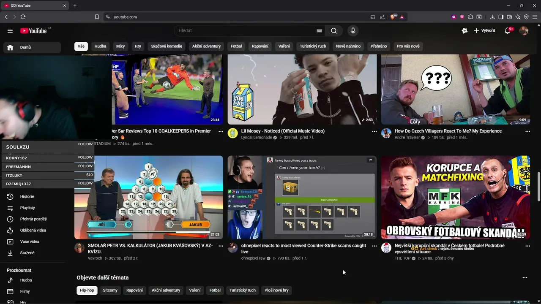Click the page vertical scrollbar thumb
The width and height of the screenshot is (541, 304).
click(x=538, y=187)
